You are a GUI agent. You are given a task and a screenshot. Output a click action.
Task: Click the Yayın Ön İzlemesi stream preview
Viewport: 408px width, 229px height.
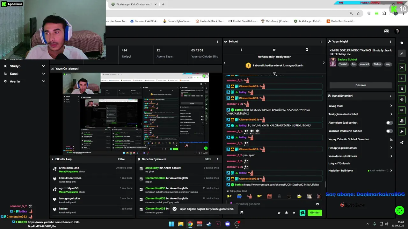tap(136, 114)
